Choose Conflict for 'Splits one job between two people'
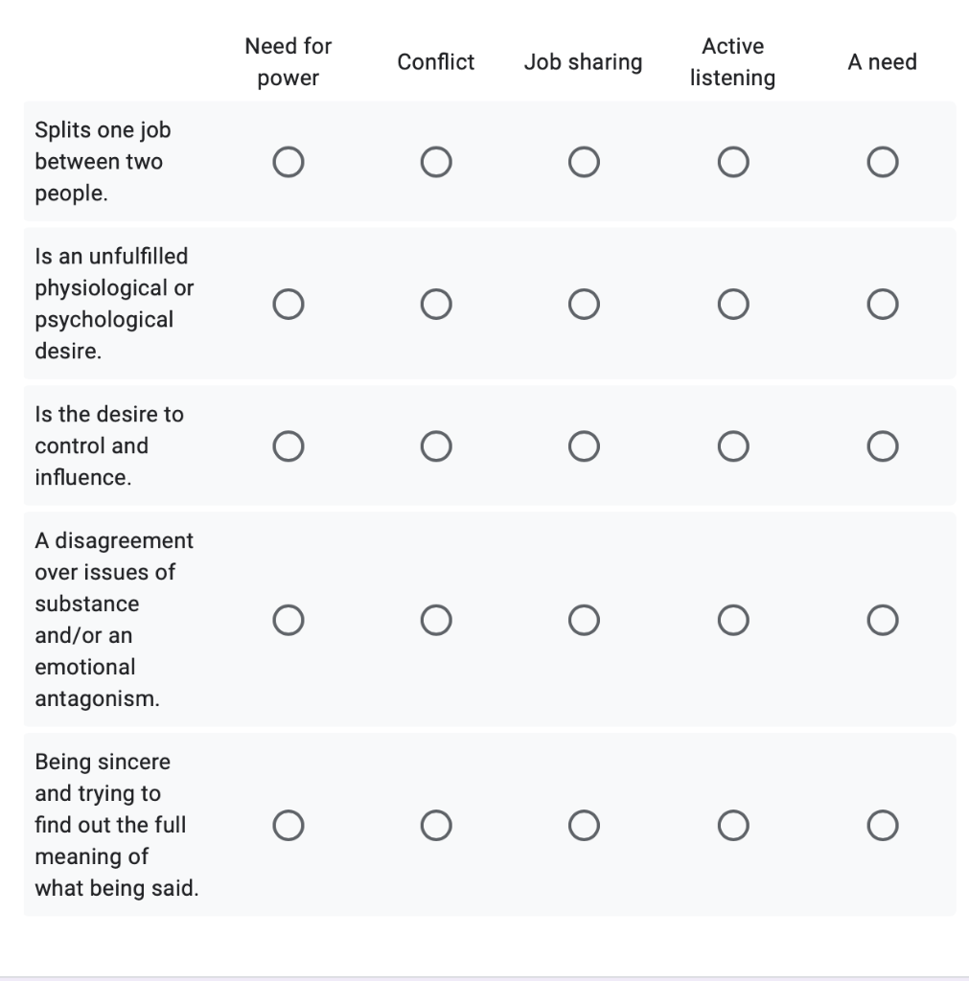 (436, 162)
